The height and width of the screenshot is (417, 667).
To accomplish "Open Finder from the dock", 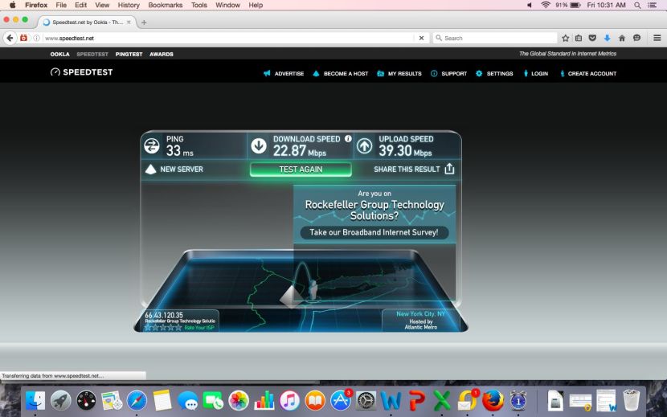I will tap(35, 400).
